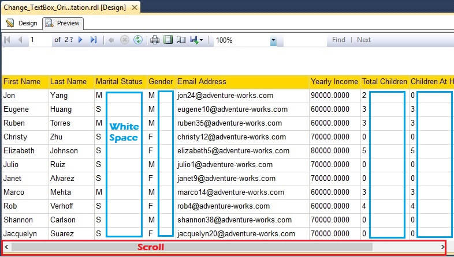The image size is (454, 257).
Task: Click the horizontal scrollbar left arrow
Action: coord(6,247)
